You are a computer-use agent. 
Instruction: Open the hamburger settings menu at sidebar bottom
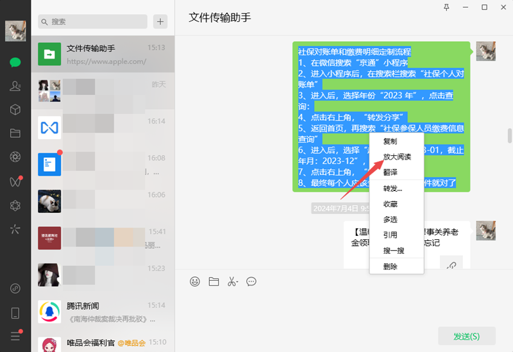coord(15,335)
